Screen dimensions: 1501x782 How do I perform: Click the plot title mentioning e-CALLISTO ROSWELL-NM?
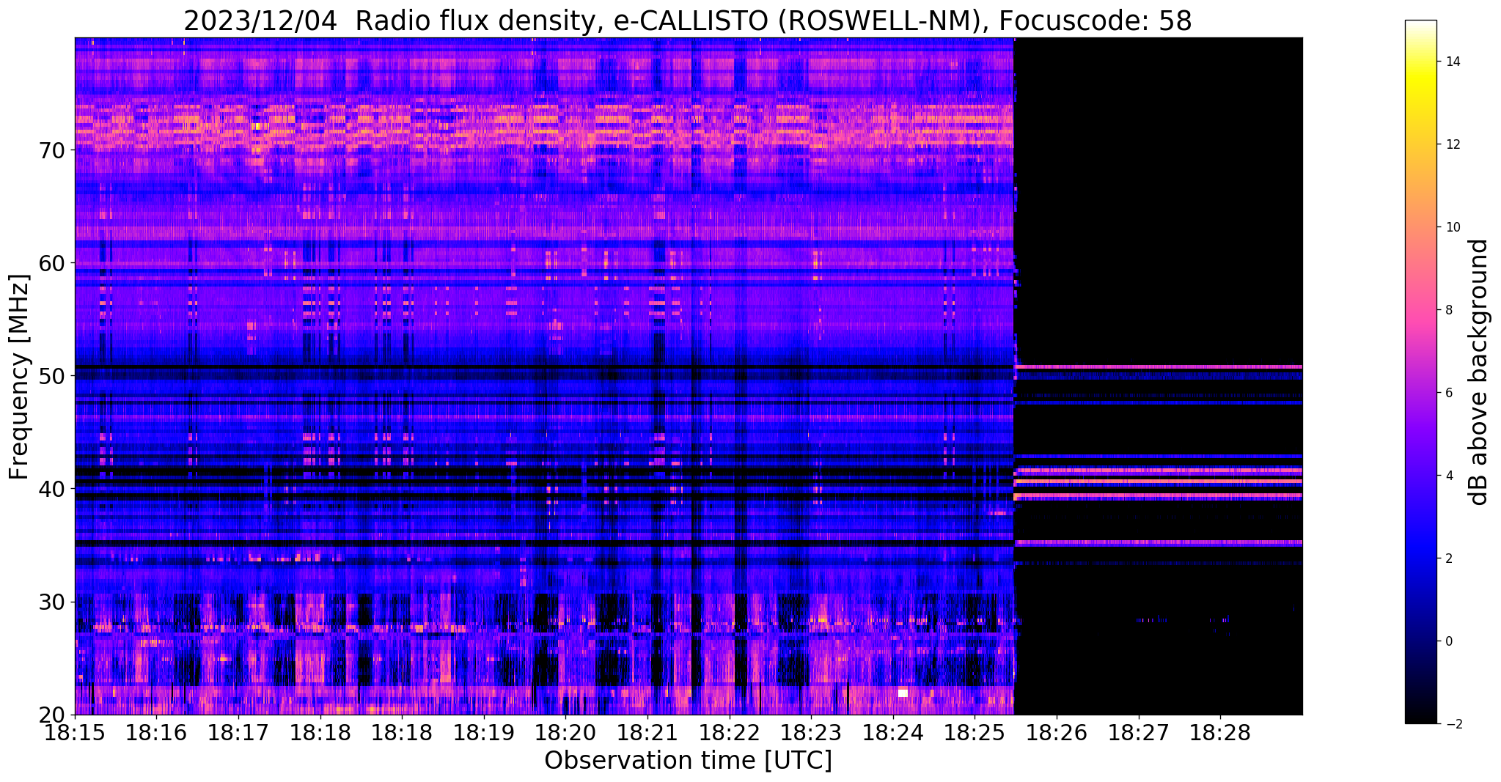pyautogui.click(x=688, y=21)
